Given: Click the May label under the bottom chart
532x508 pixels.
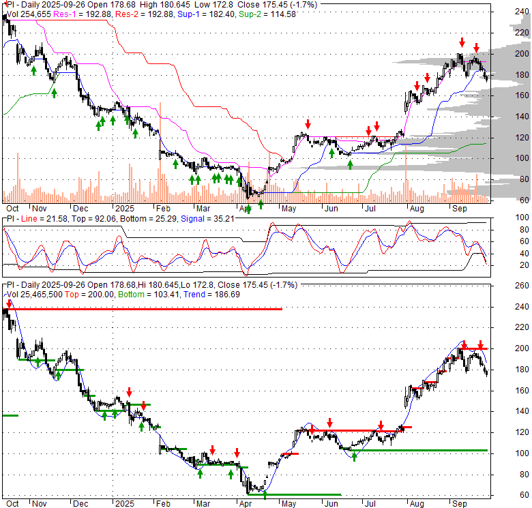Looking at the screenshot, I should point(289,504).
